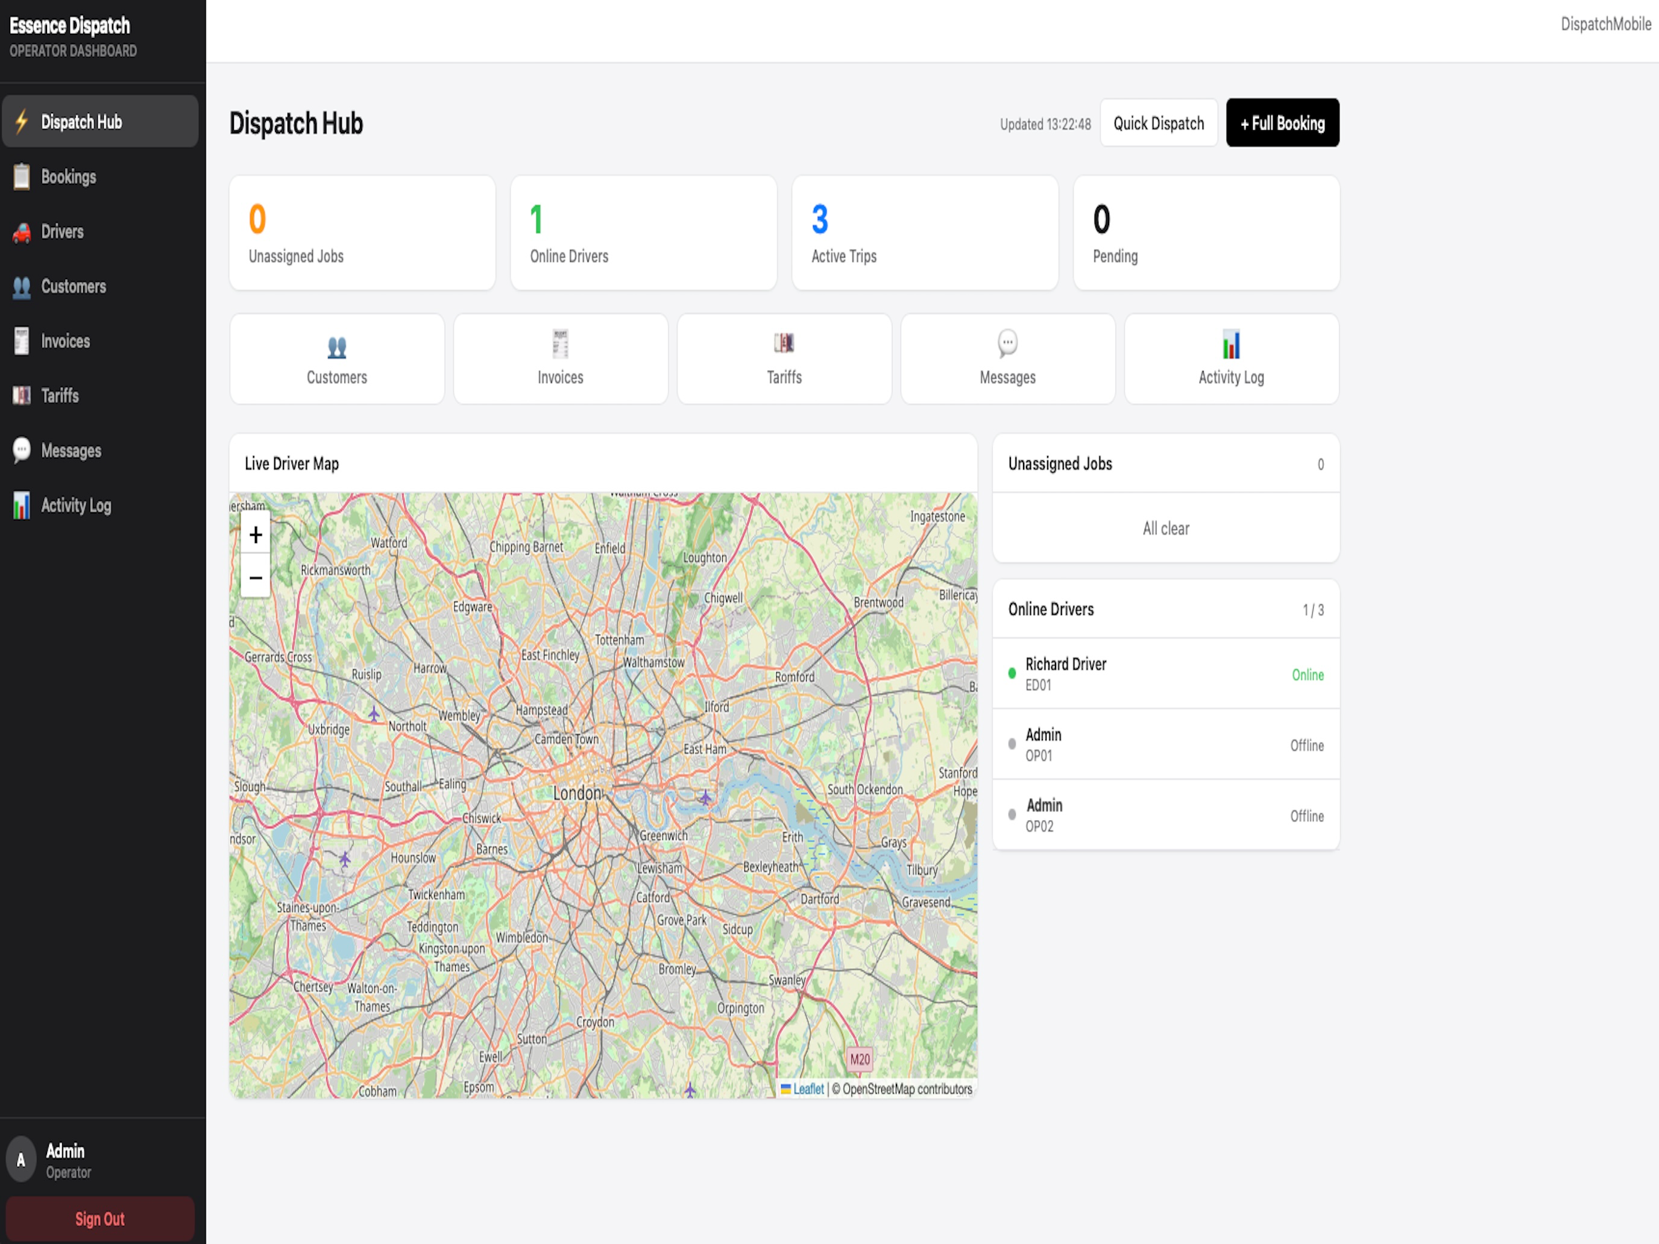1659x1244 pixels.
Task: Click the Invoices document icon in sidebar
Action: pos(22,341)
